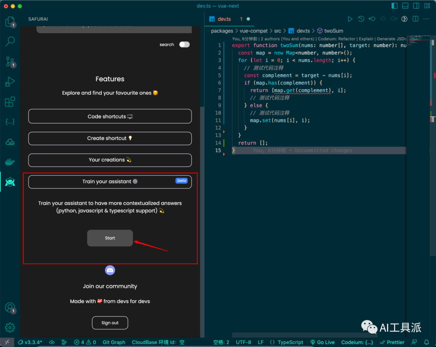Open the TypeScript language mode selector

287,342
